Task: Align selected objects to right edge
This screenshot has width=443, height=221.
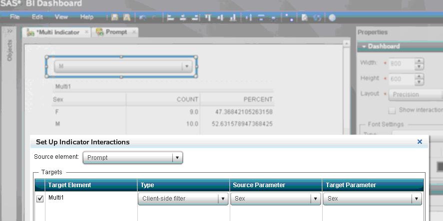Action: coord(195,18)
